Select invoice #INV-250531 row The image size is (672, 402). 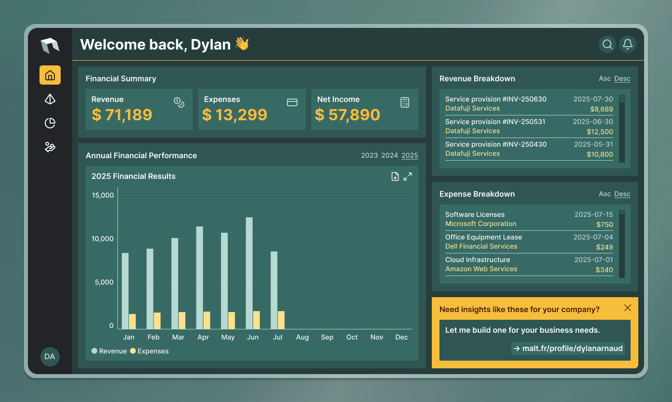pyautogui.click(x=529, y=126)
